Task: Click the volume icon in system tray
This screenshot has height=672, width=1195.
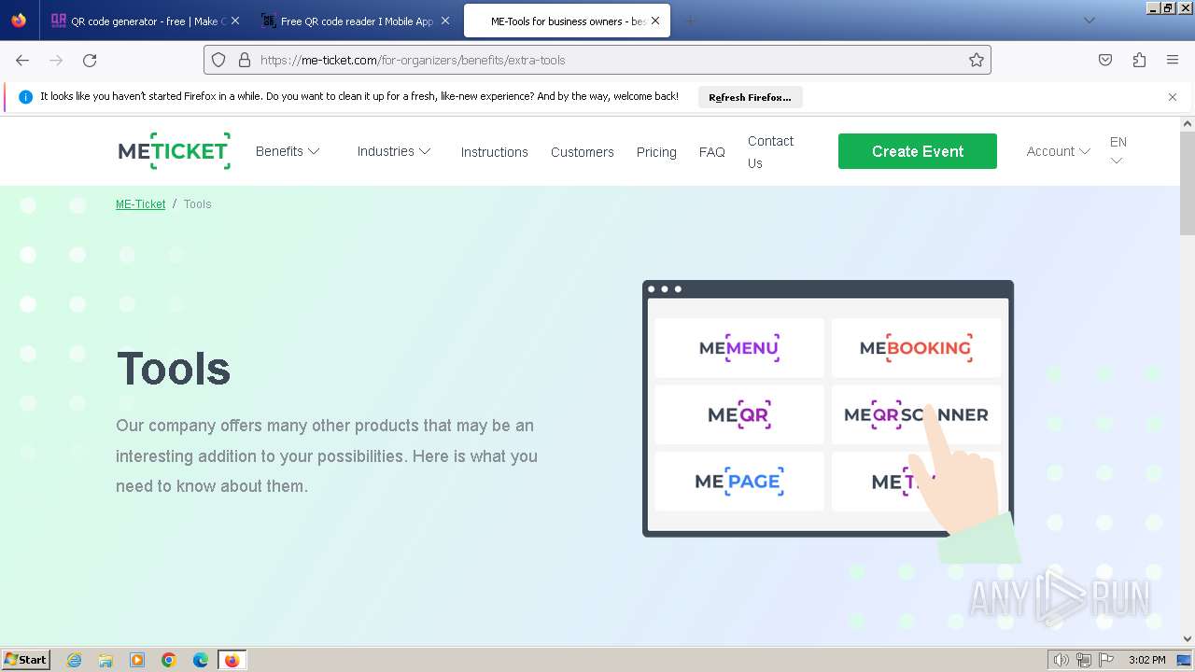Action: coord(1061,660)
